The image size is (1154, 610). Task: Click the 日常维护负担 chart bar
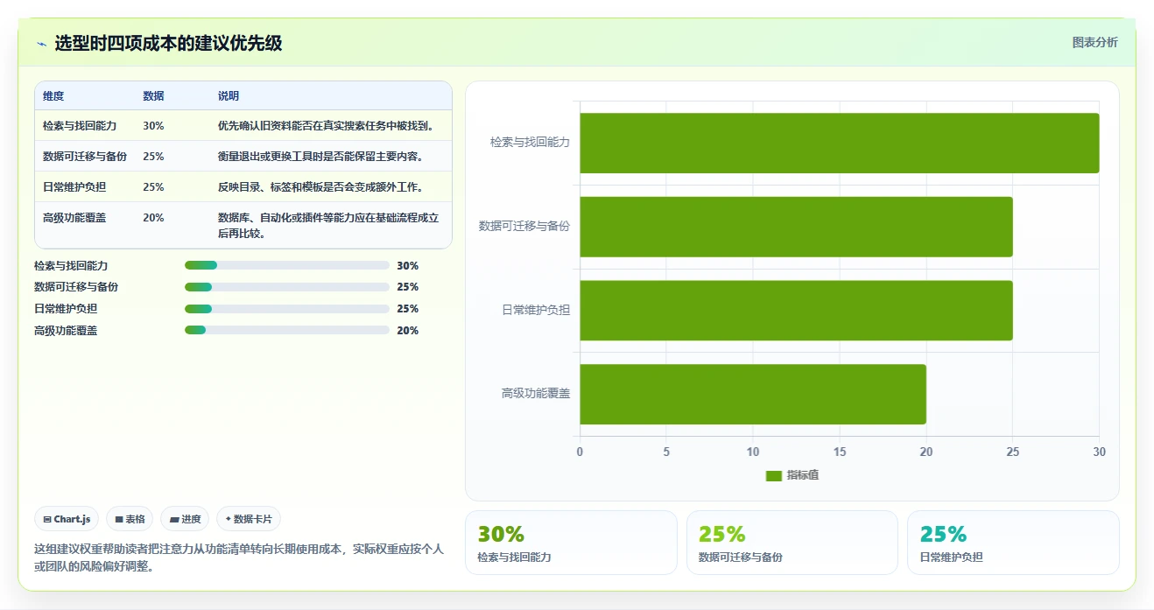pos(796,310)
